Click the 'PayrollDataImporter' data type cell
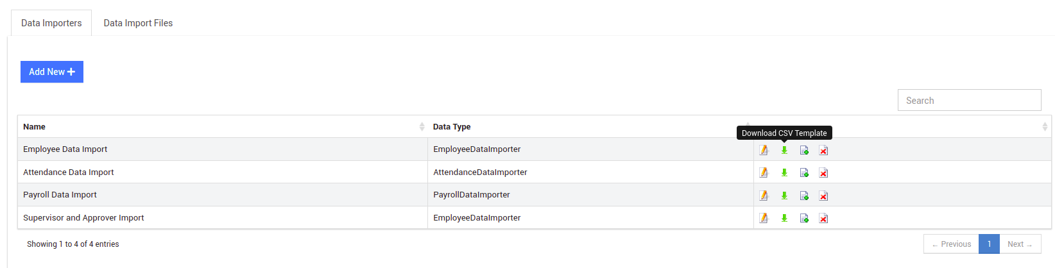Image resolution: width=1055 pixels, height=268 pixels. [x=590, y=195]
